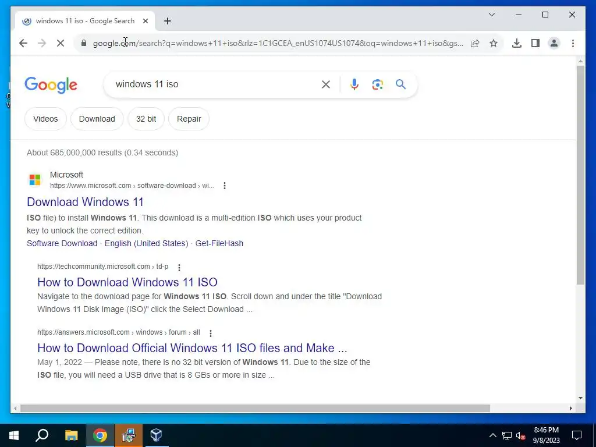Show hidden system tray icons
596x447 pixels.
(x=492, y=435)
